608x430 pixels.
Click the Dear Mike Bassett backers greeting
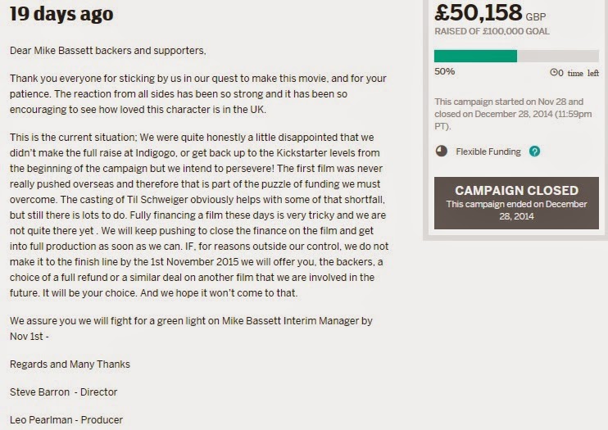click(107, 51)
